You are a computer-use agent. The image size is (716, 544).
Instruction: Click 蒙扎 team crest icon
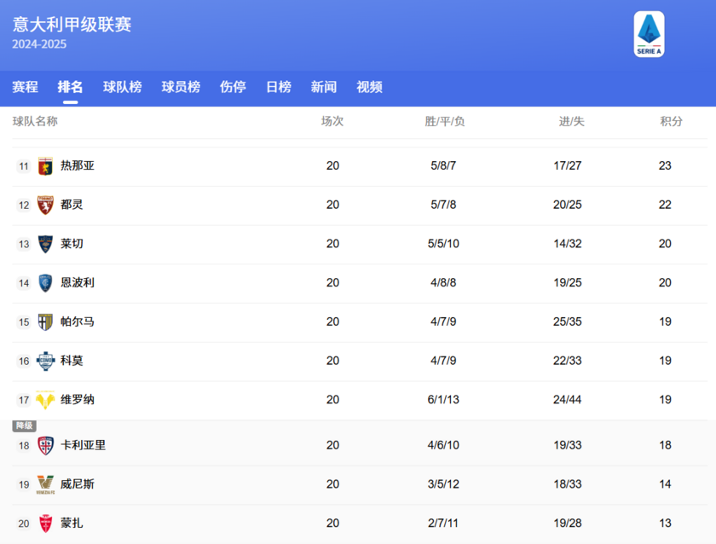click(x=43, y=523)
